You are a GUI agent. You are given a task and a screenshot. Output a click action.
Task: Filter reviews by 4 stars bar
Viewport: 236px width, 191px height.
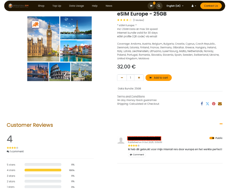[x=43, y=170]
